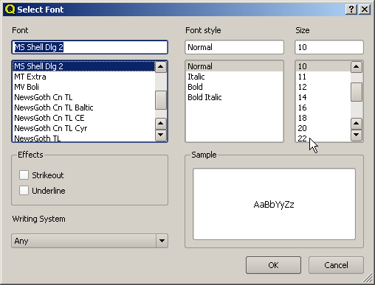Screen dimensions: 375x285
Task: Click the top up arrow of font list scrollbar
Action: [161, 66]
